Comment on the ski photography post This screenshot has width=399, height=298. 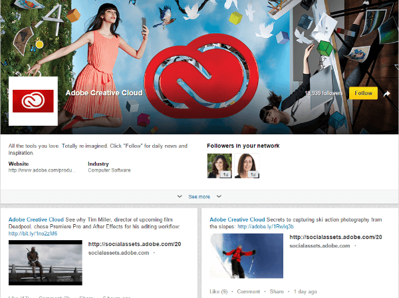pyautogui.click(x=248, y=291)
